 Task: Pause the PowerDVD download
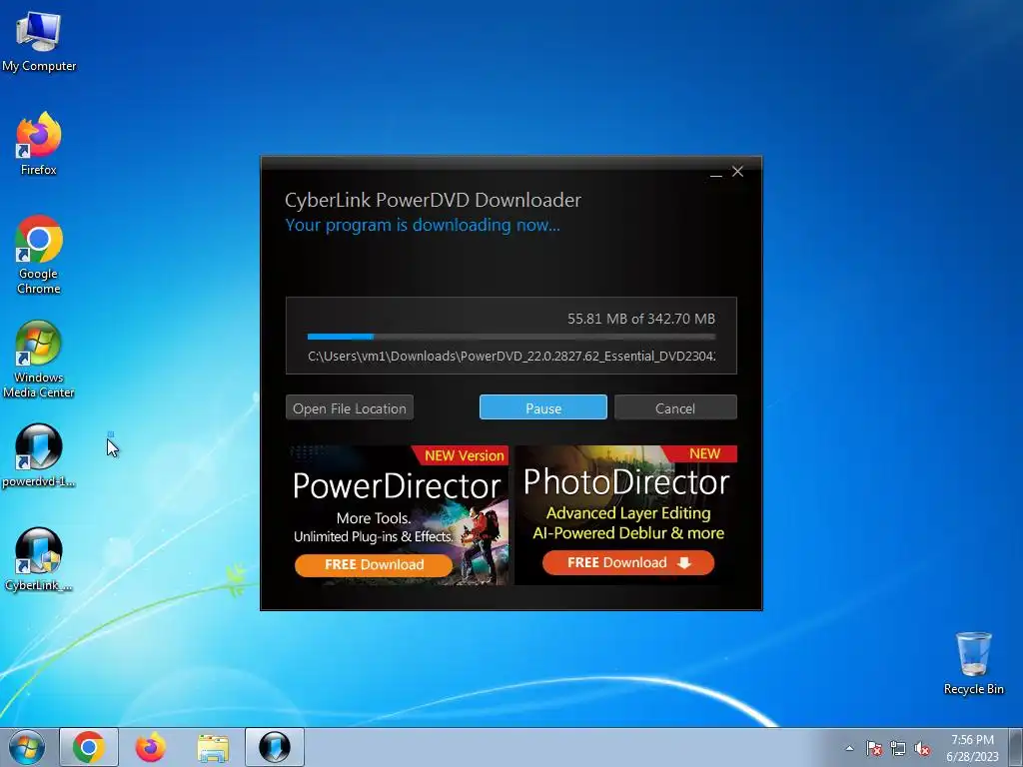(542, 407)
